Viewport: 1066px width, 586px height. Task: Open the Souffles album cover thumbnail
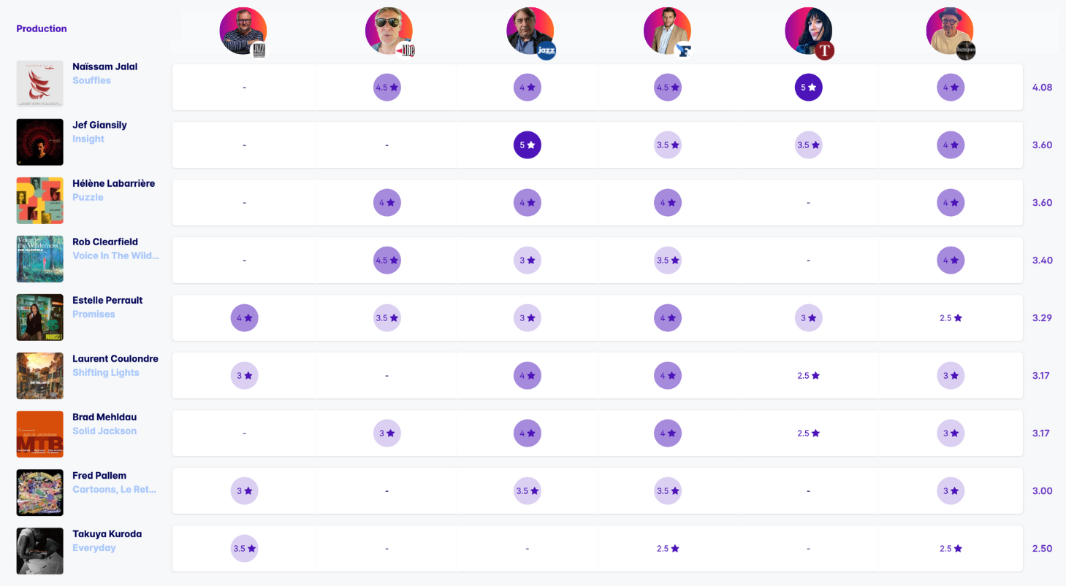(x=40, y=83)
